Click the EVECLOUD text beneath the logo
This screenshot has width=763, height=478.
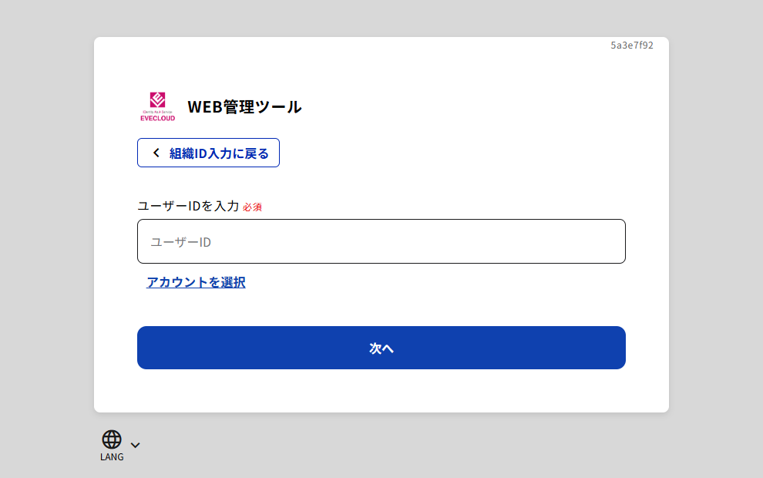tap(157, 118)
